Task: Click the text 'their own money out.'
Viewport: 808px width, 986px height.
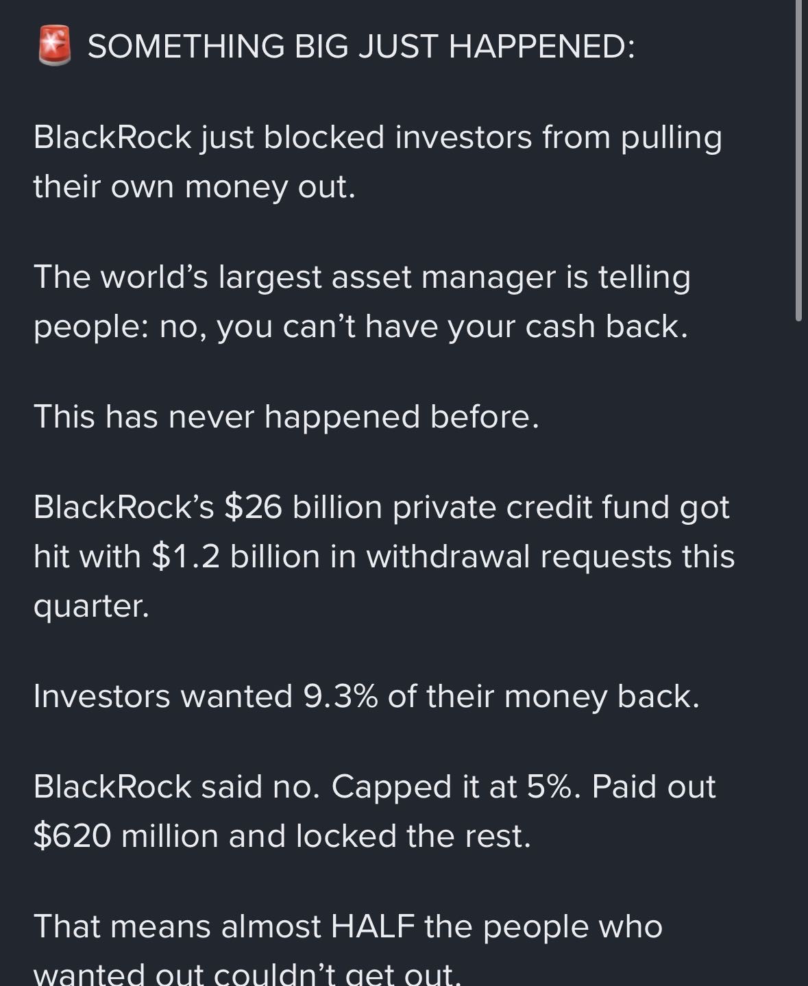Action: click(x=195, y=186)
